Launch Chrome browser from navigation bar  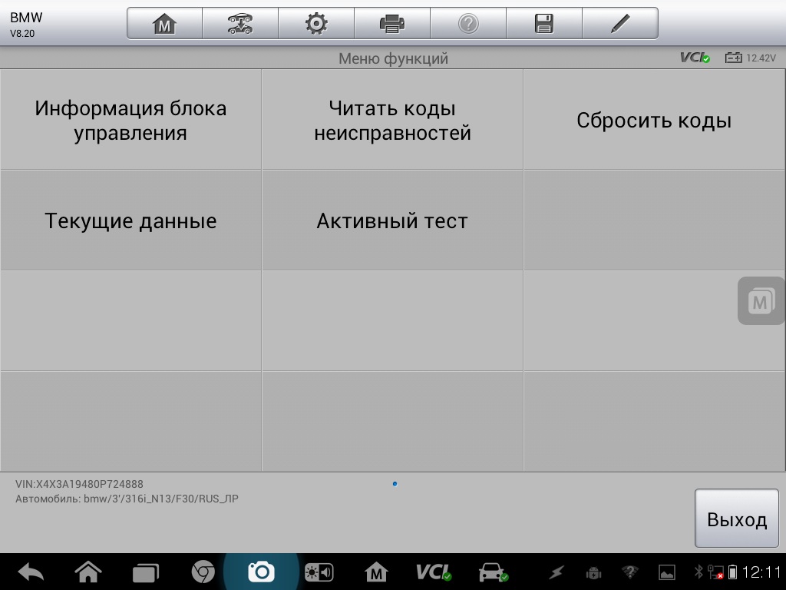coord(203,572)
